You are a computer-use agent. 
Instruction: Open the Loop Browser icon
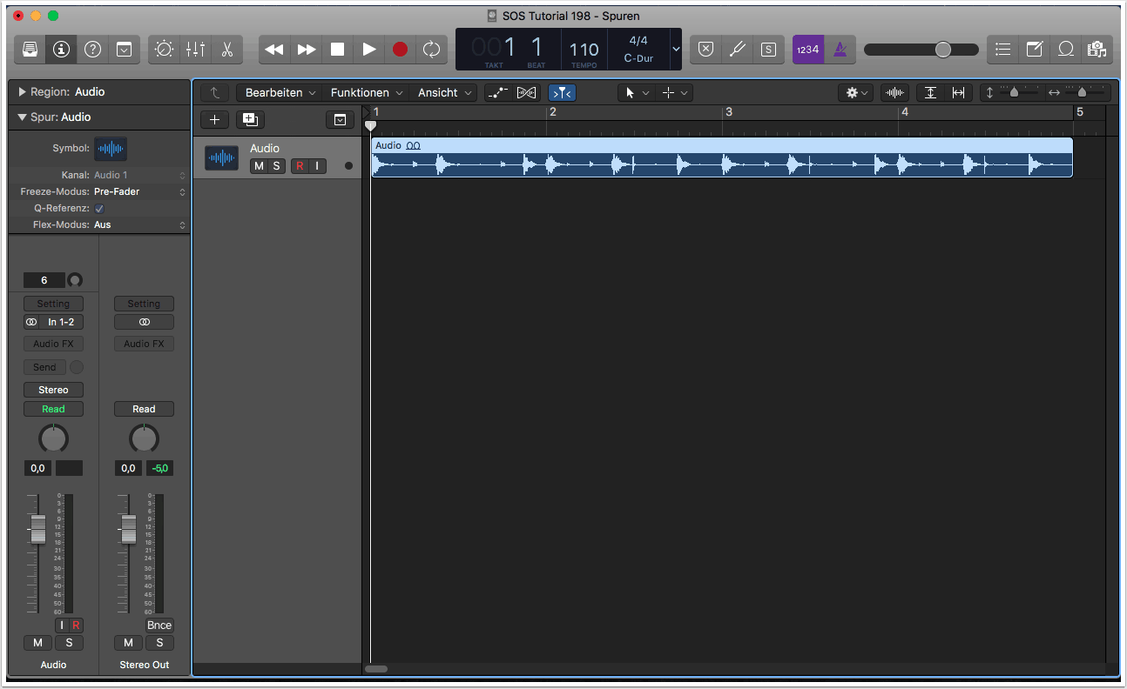[x=1065, y=50]
